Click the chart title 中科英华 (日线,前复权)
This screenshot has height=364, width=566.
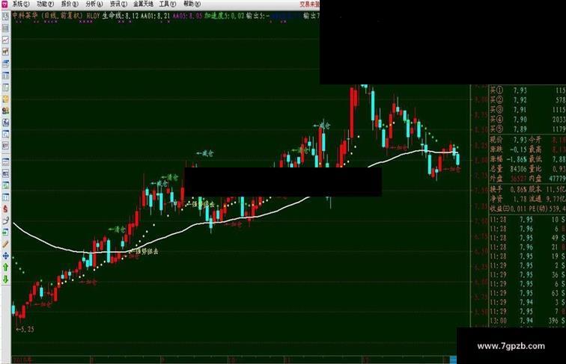48,16
